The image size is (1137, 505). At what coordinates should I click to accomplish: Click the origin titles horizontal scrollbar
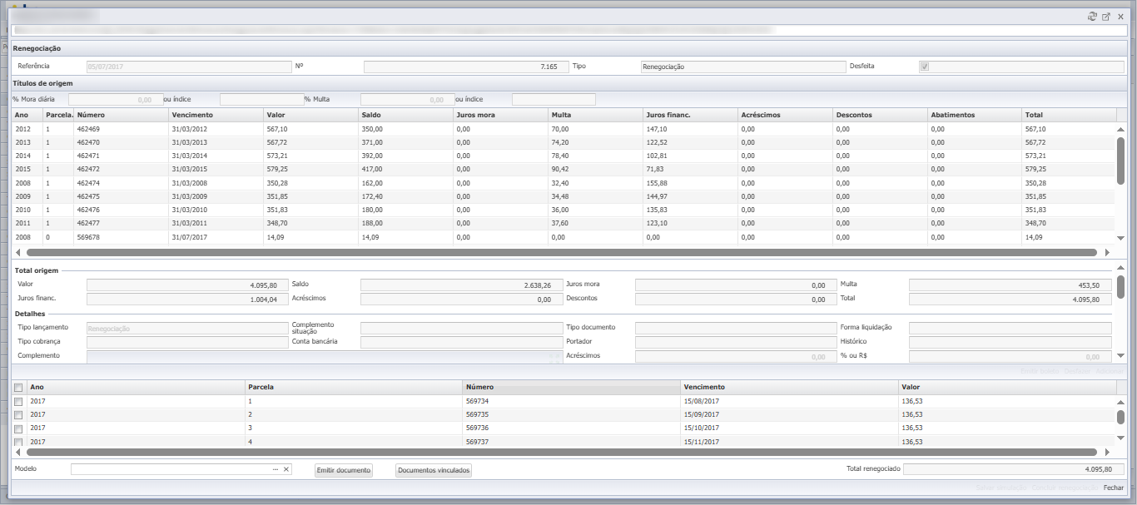coord(562,252)
